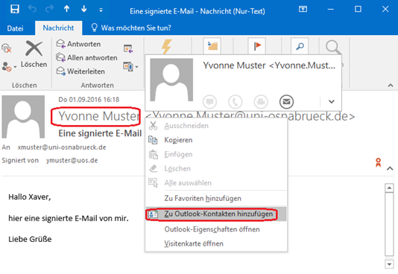This screenshot has width=398, height=274.
Task: Click the scrollbar up arrow
Action: [x=389, y=188]
